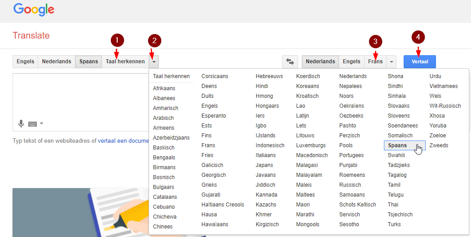Select Pools language entry
The width and height of the screenshot is (471, 237).
346,145
